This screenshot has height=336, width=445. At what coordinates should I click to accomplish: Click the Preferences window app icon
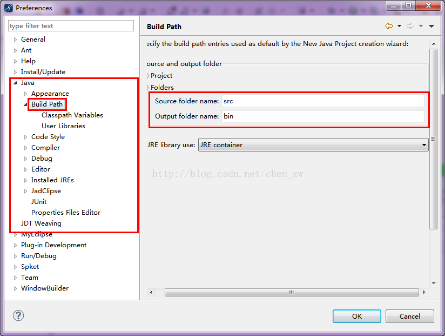pos(9,8)
